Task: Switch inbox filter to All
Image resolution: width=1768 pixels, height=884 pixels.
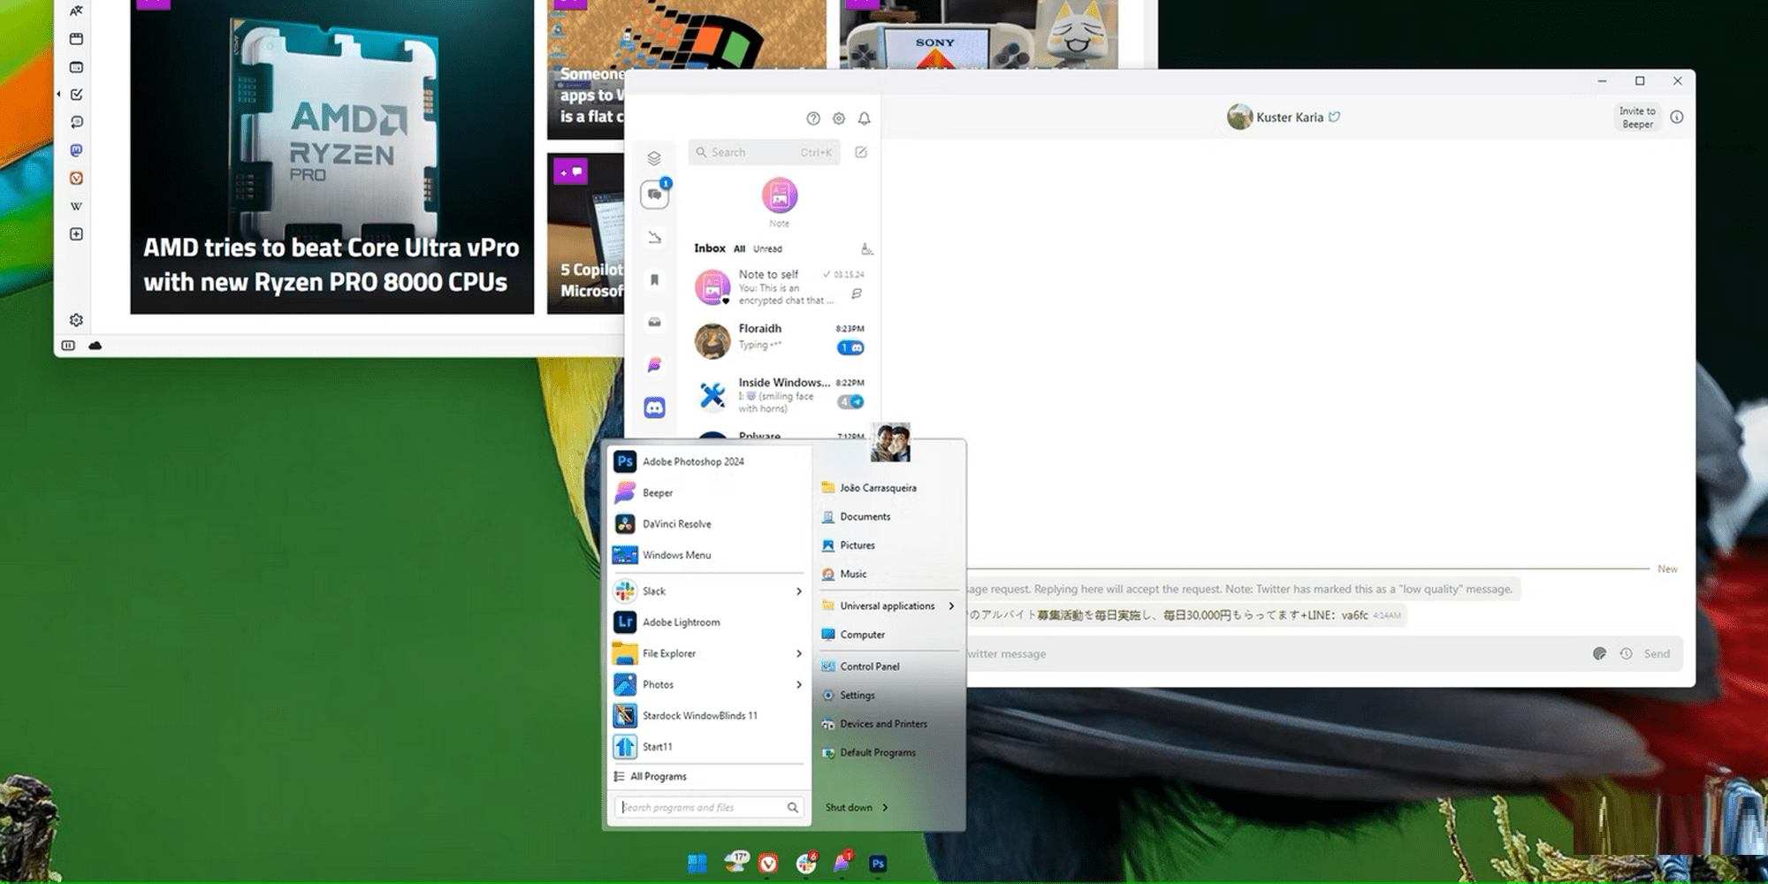Action: click(x=739, y=249)
